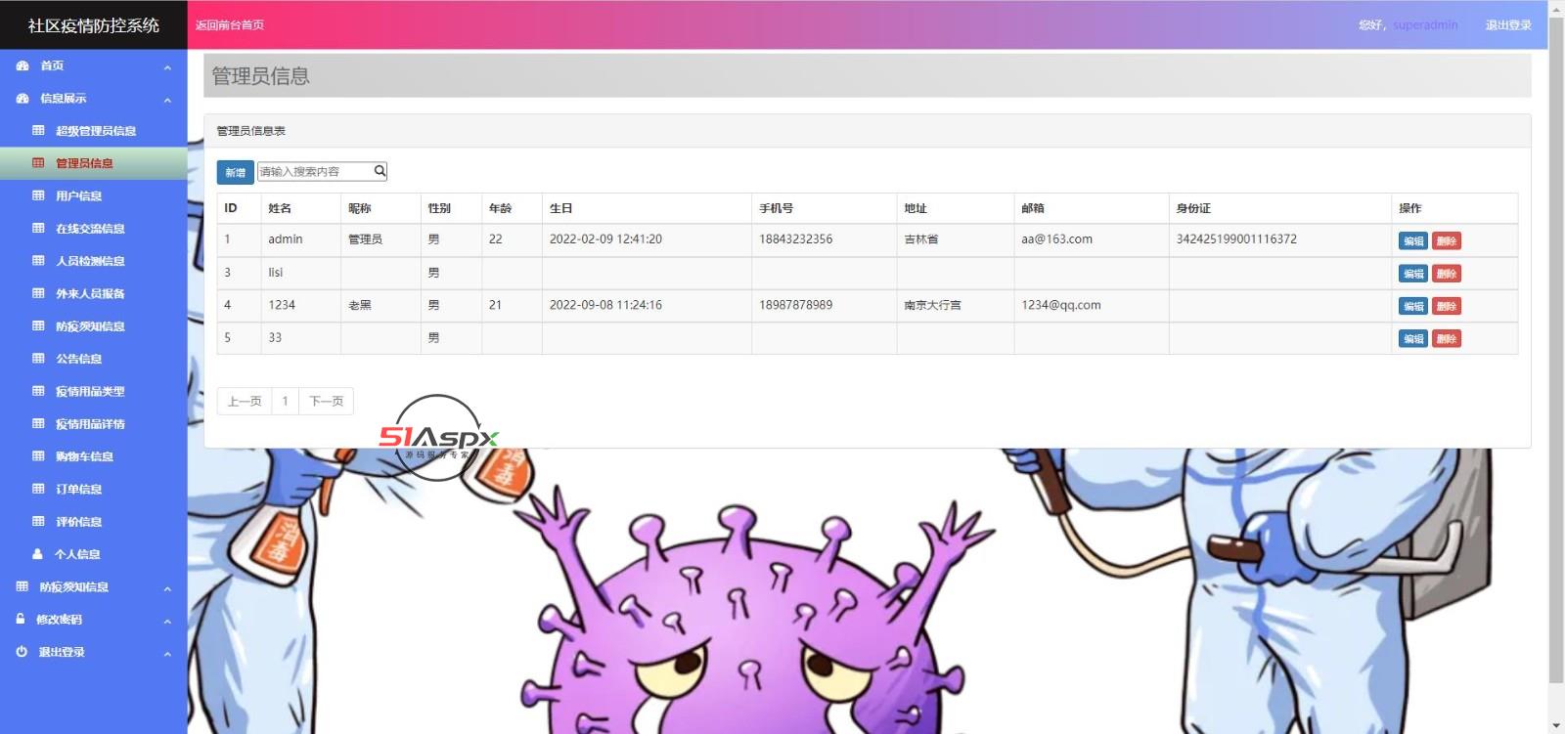This screenshot has height=734, width=1565.
Task: Open 在线交流信息 in the sidebar
Action: [90, 229]
